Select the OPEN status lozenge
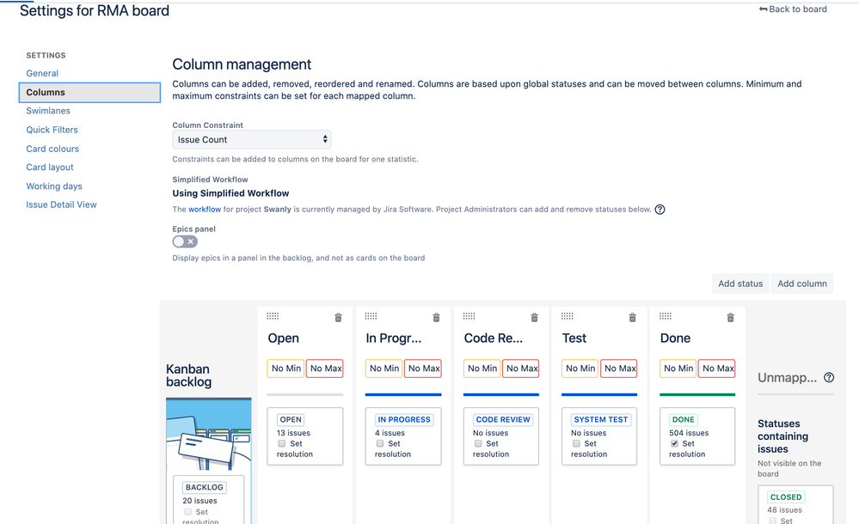 (x=291, y=419)
